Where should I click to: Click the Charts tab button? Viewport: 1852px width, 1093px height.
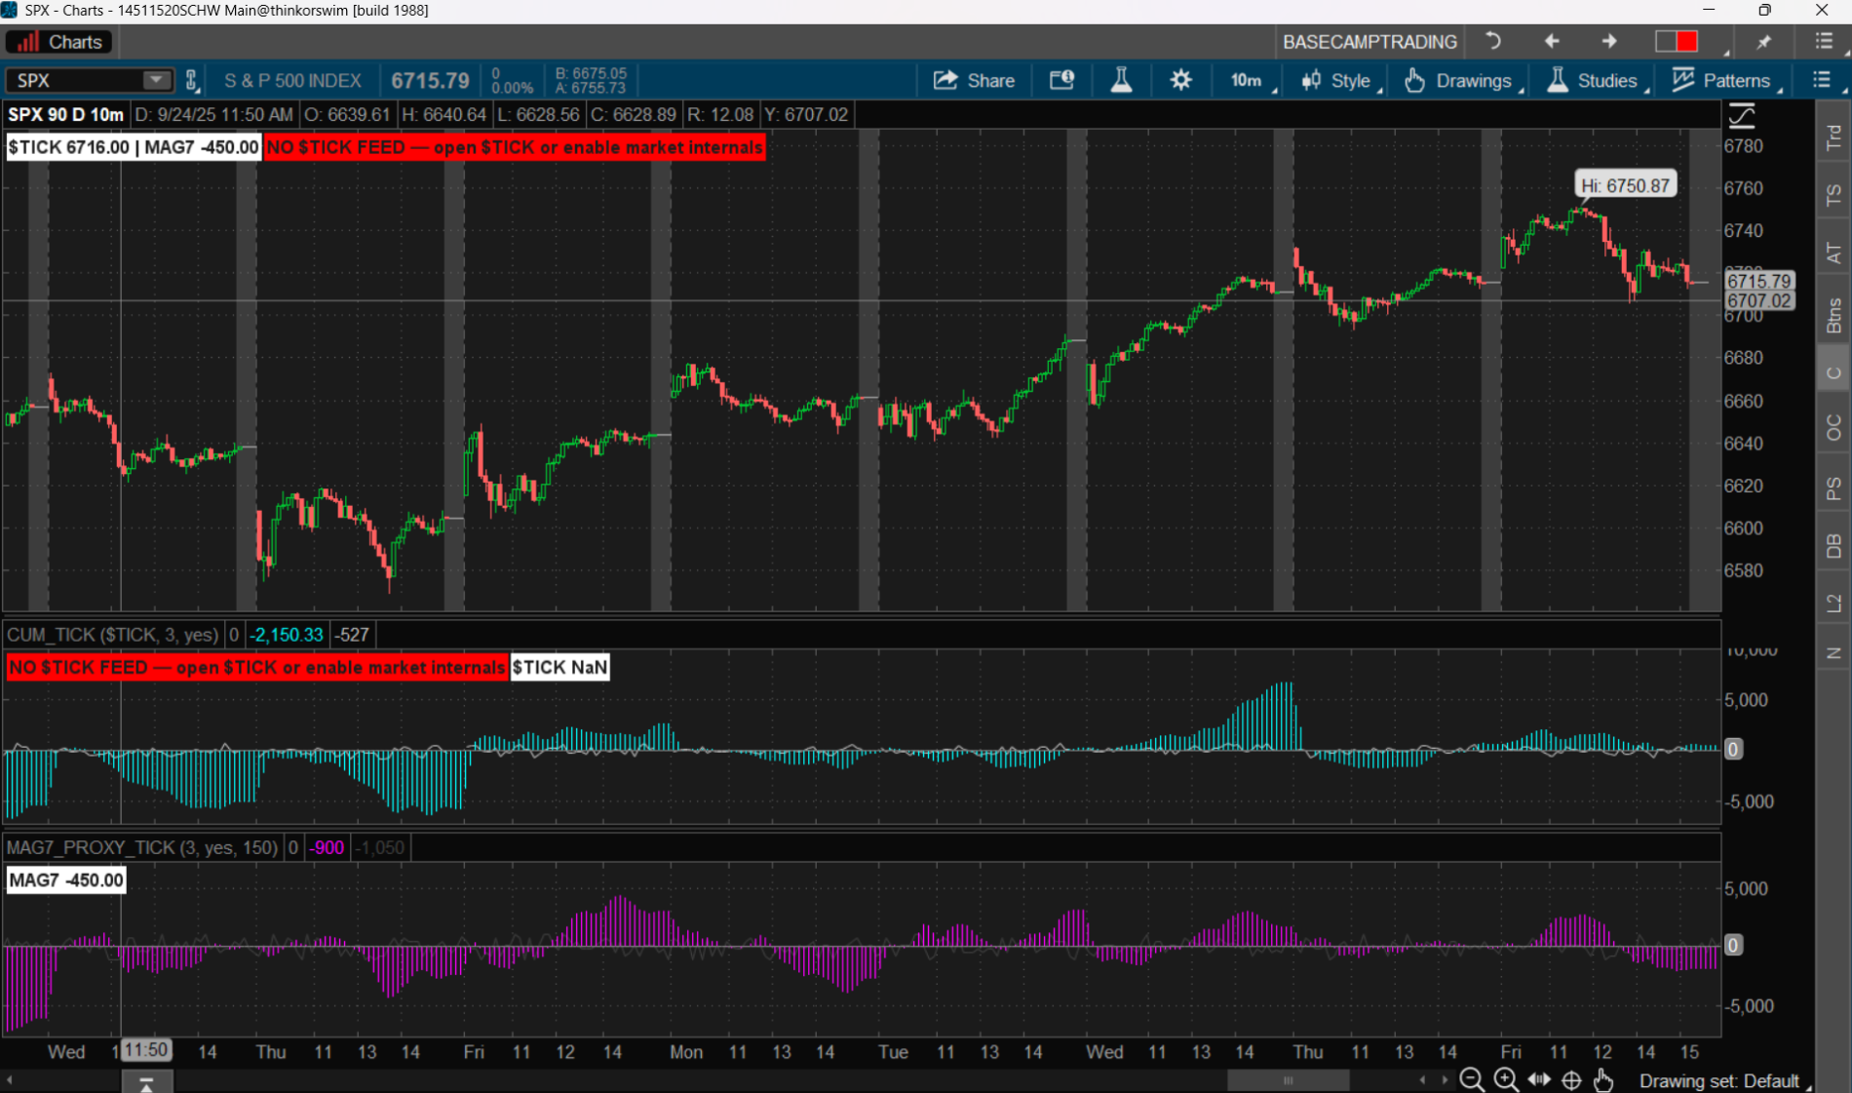(59, 42)
